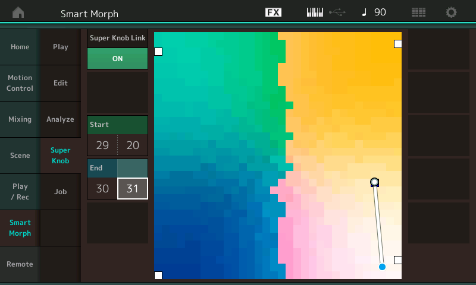Go to the Home icon in header
Viewport: 476px width, 285px height.
click(x=19, y=12)
